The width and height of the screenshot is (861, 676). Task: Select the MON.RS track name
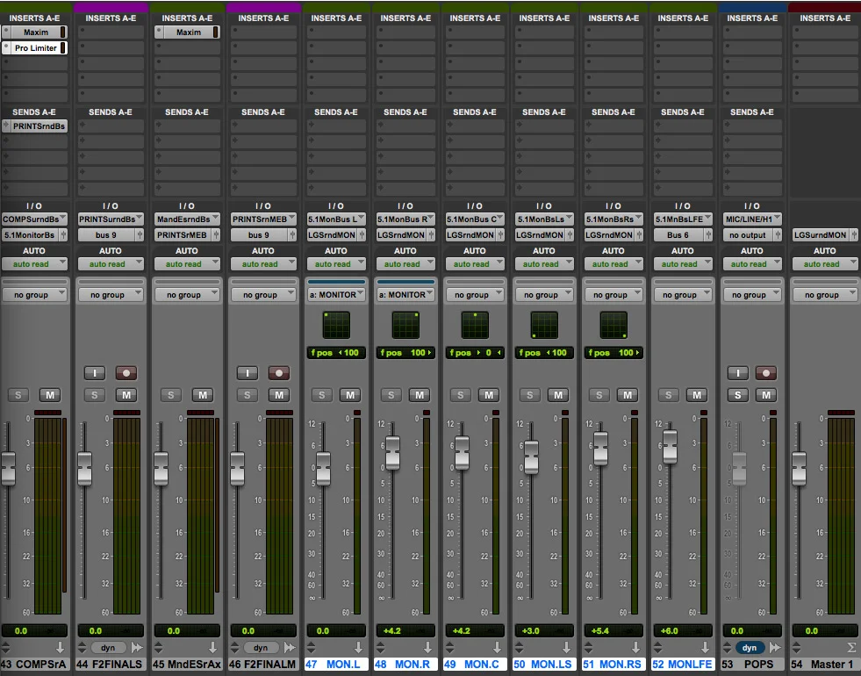click(x=613, y=665)
